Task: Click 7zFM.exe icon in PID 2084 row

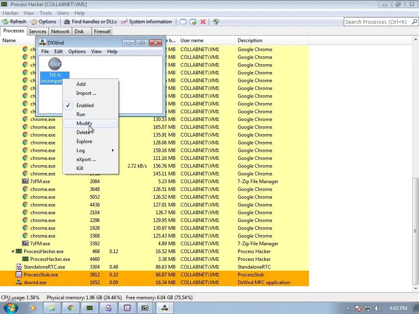Action: 25,181
